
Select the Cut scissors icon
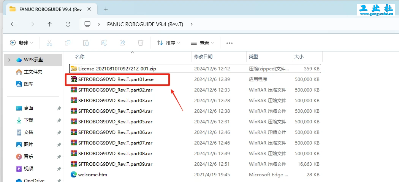click(x=49, y=43)
